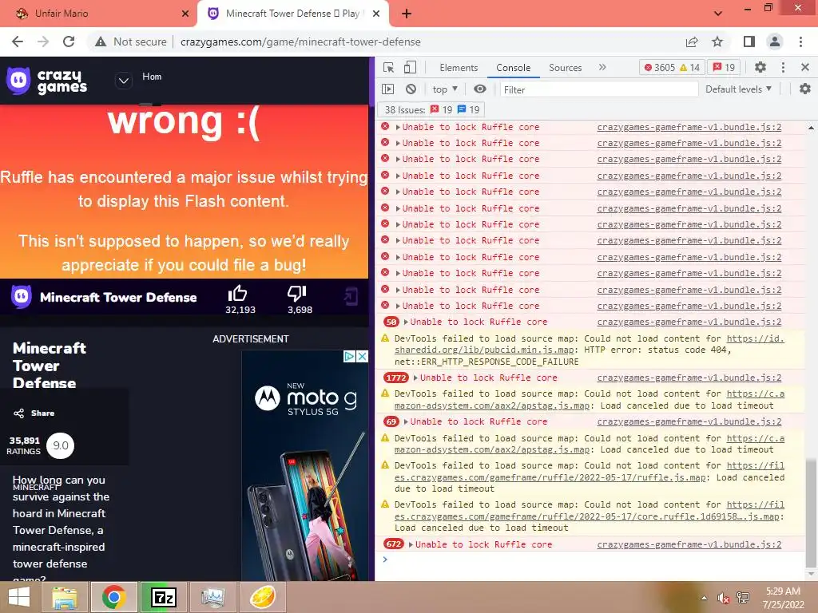Open DevTools settings gear
The image size is (818, 613).
pyautogui.click(x=760, y=67)
